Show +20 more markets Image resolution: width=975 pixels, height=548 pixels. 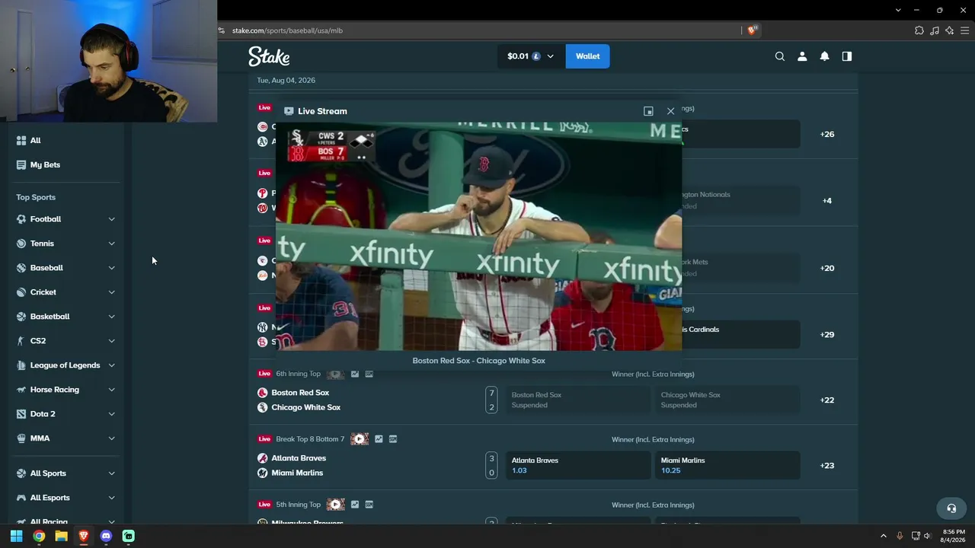pyautogui.click(x=827, y=268)
